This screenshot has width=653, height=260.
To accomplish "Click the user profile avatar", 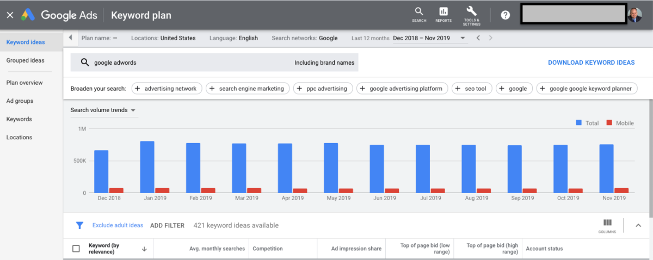I will point(634,15).
